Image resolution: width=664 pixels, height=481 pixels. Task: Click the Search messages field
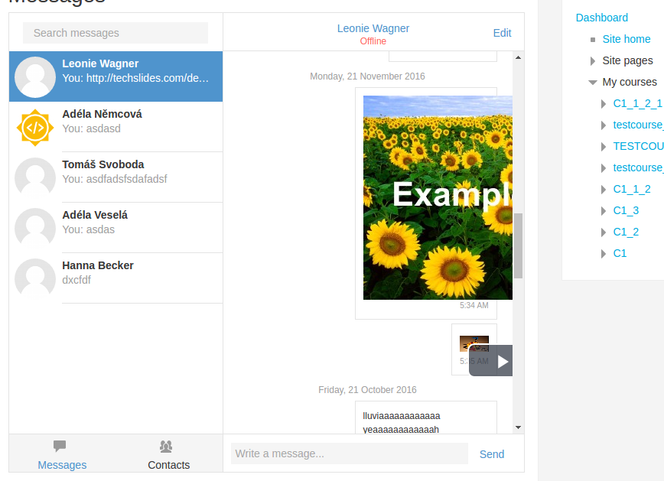[116, 33]
